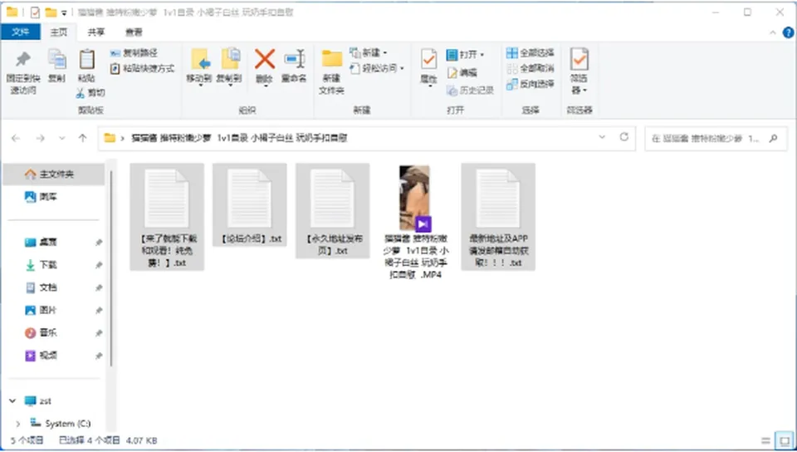Click the title bar new folder icon
The image size is (797, 452).
point(51,12)
